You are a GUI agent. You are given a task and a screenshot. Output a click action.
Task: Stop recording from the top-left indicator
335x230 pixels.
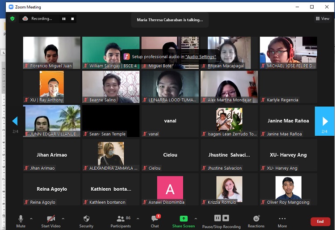72,19
